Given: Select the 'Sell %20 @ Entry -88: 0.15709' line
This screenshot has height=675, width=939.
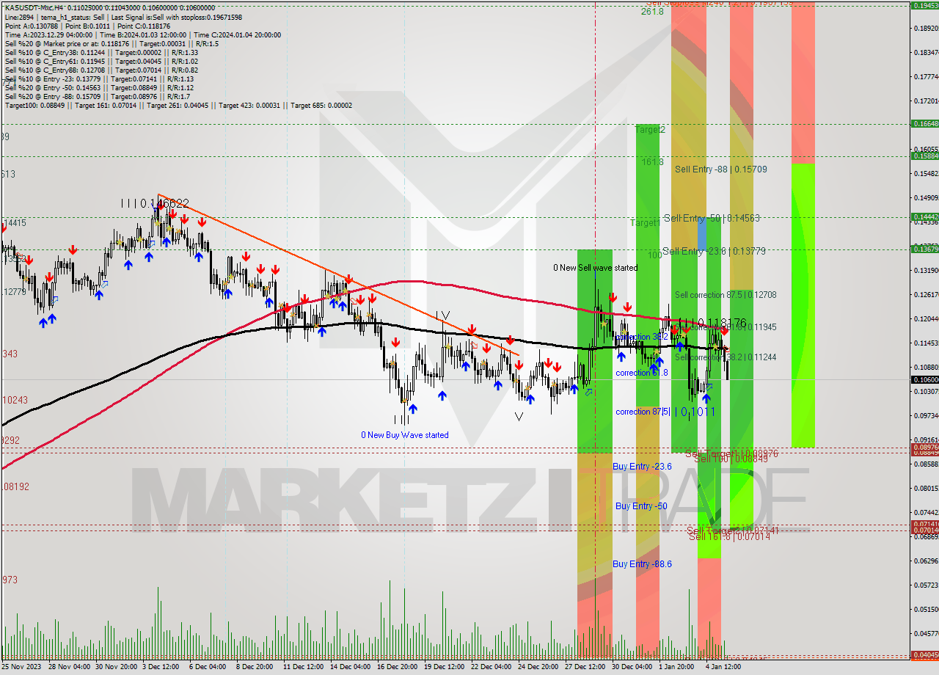Looking at the screenshot, I should pos(98,96).
